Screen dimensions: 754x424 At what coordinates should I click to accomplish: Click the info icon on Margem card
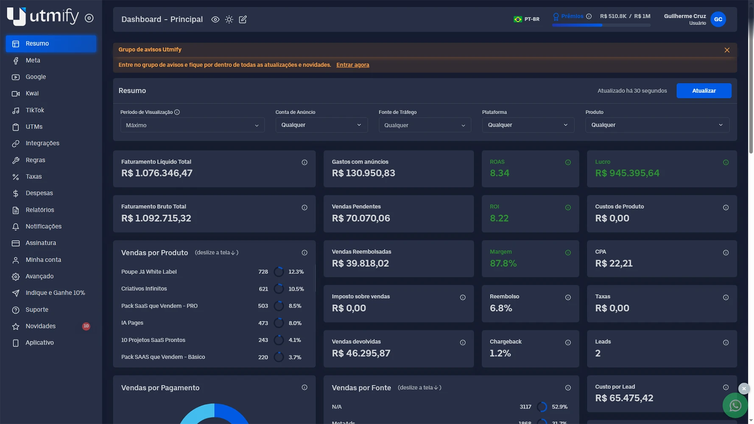pyautogui.click(x=568, y=253)
